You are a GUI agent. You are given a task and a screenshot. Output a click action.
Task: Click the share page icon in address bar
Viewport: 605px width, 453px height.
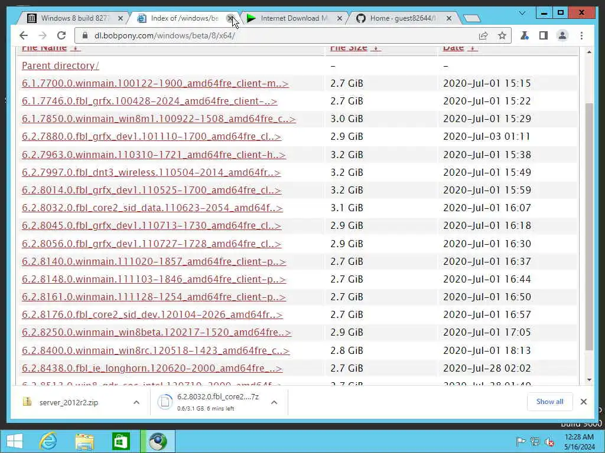coord(483,35)
